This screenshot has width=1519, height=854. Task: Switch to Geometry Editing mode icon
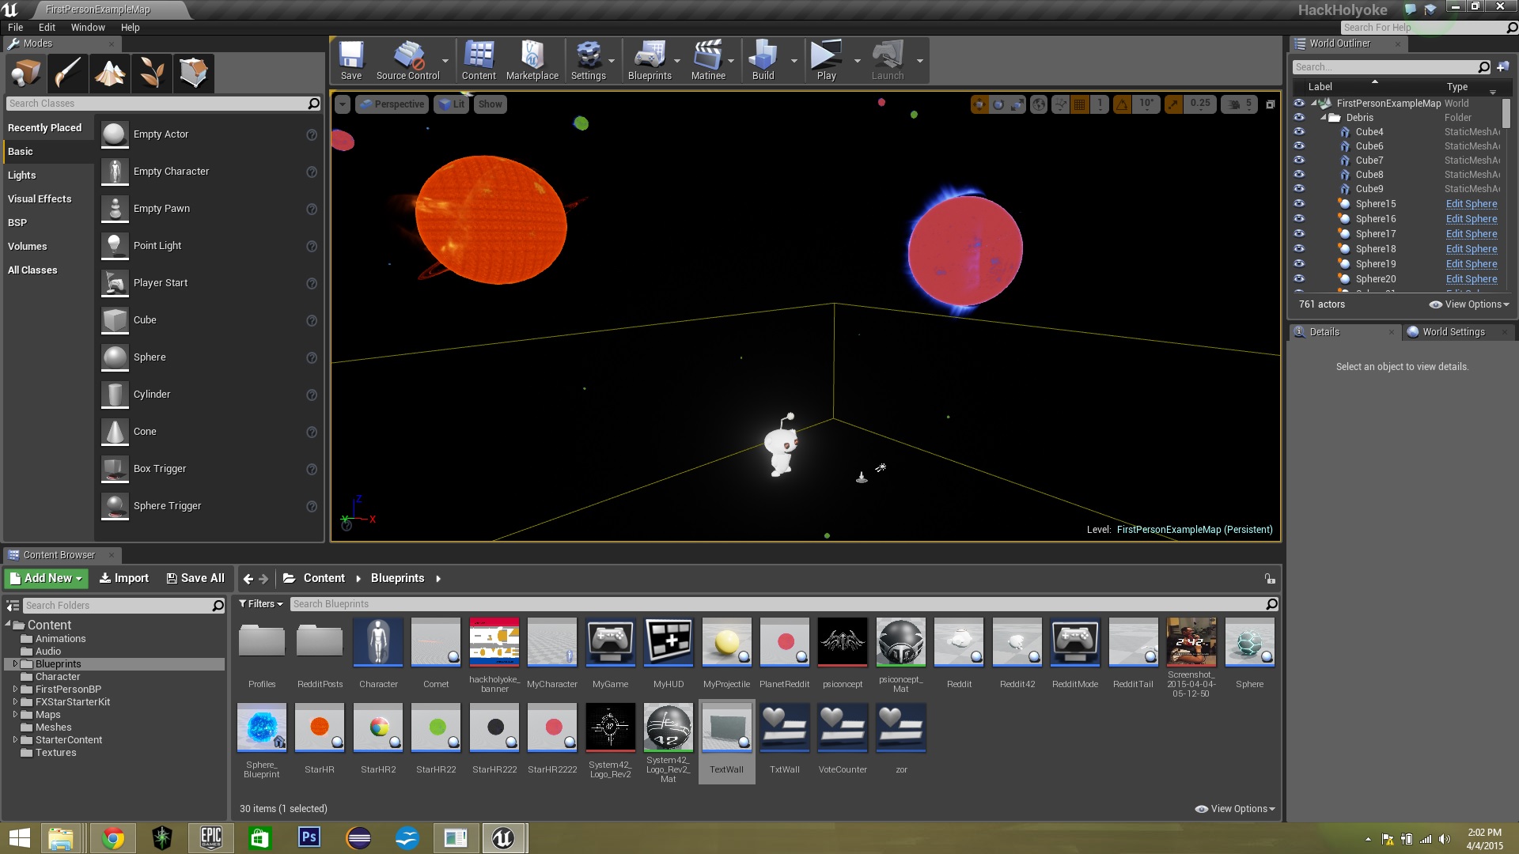[x=194, y=74]
